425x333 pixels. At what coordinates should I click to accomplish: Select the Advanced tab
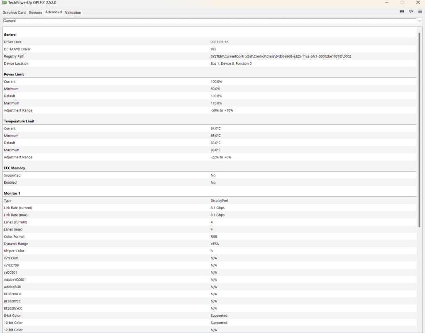pyautogui.click(x=54, y=12)
